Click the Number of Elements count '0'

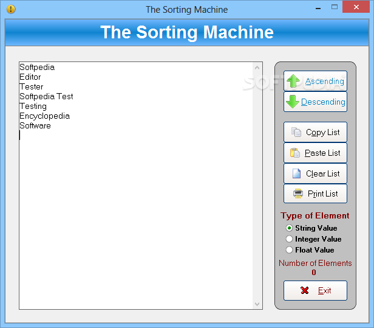pos(314,272)
